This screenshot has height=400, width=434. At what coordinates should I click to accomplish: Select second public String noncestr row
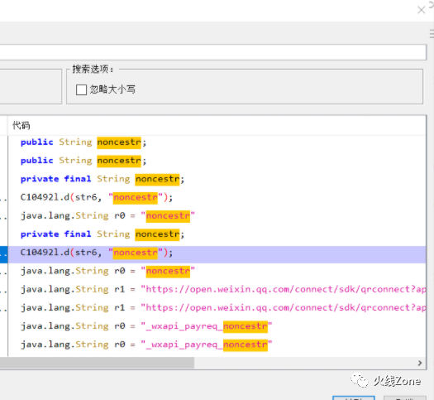pos(217,161)
